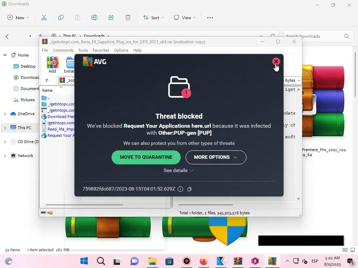This screenshot has width=358, height=268.
Task: Go up one level in WinRAR
Action: click(47, 80)
